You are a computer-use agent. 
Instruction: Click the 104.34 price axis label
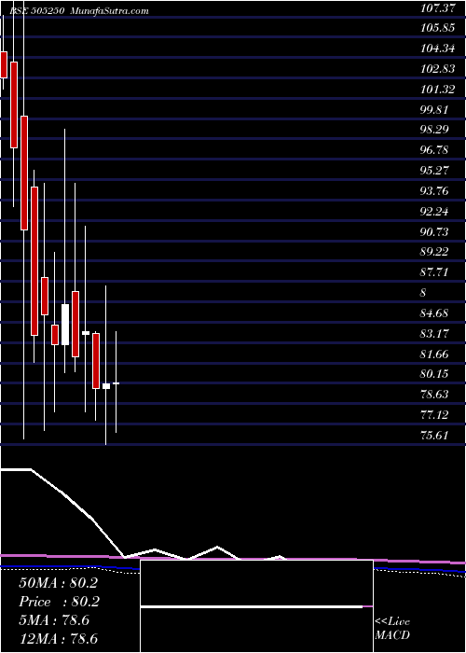pyautogui.click(x=437, y=49)
